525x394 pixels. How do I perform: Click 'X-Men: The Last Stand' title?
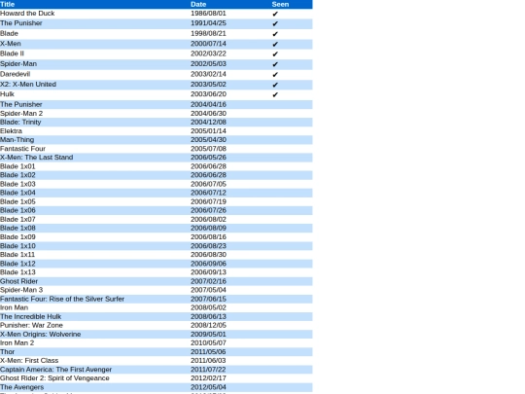point(37,158)
